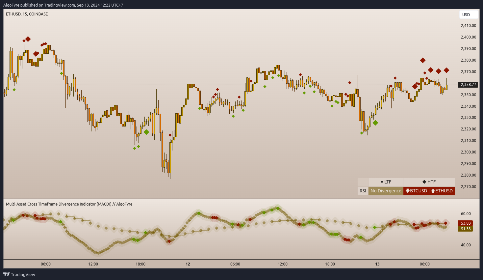Click the 2,410.00 price axis label
Image resolution: width=483 pixels, height=280 pixels.
pyautogui.click(x=469, y=26)
